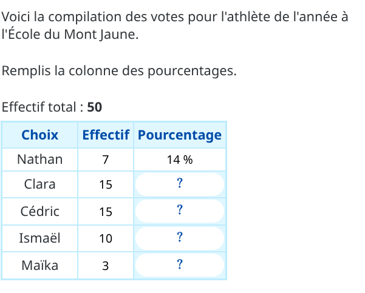This screenshot has height=293, width=365.
Task: Click Nathan's effectif value 7
Action: 106,160
